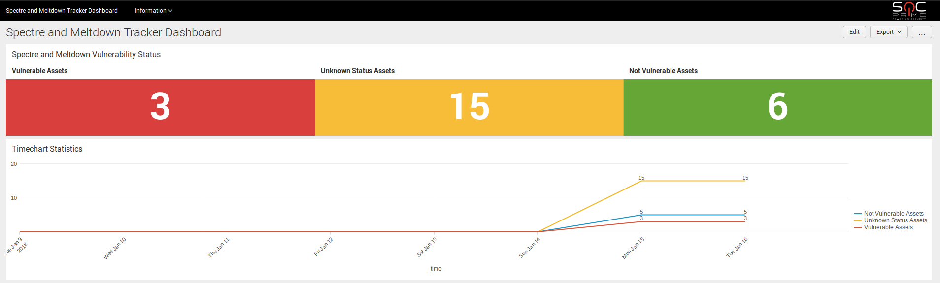Click the Spectre and Meltdown Vulnerability Status heading

point(86,54)
